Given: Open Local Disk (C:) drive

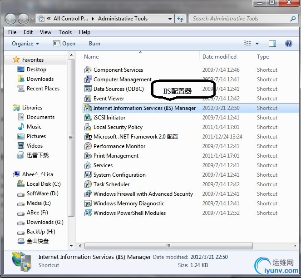Looking at the screenshot, I should [44, 184].
